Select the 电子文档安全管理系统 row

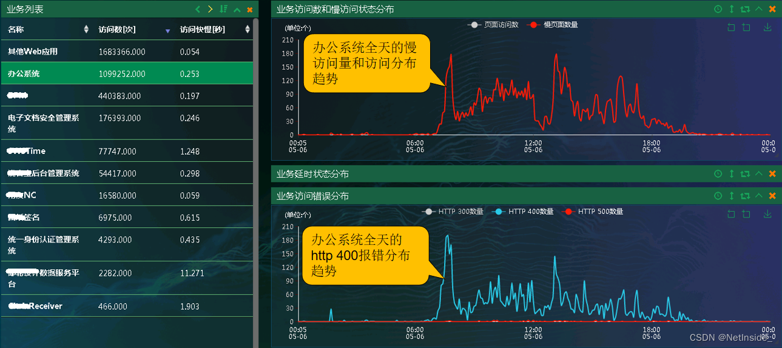pyautogui.click(x=127, y=123)
